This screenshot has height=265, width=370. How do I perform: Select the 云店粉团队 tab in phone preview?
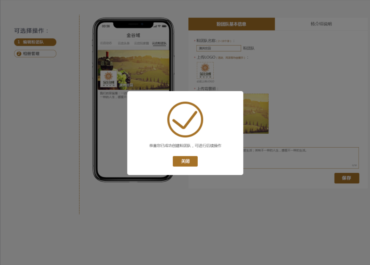(x=159, y=43)
